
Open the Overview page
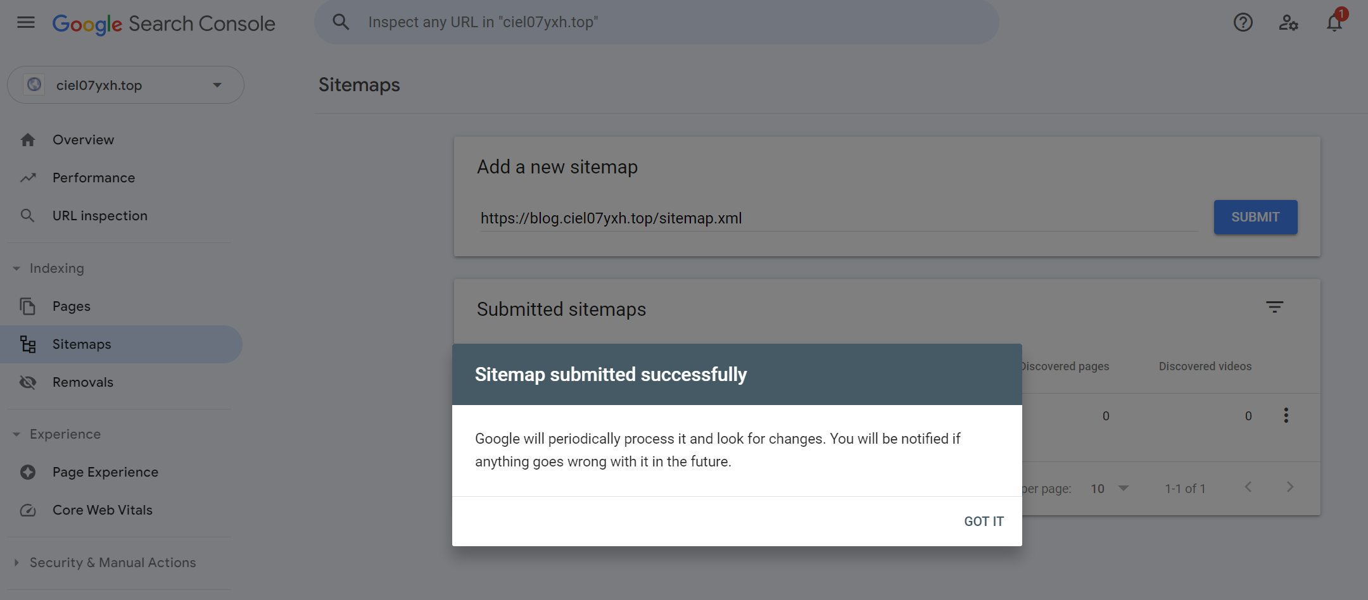pos(83,140)
